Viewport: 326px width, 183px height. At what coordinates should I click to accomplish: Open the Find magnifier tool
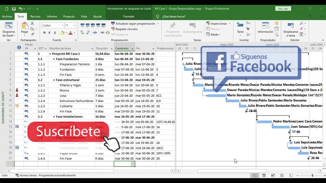click(x=301, y=23)
